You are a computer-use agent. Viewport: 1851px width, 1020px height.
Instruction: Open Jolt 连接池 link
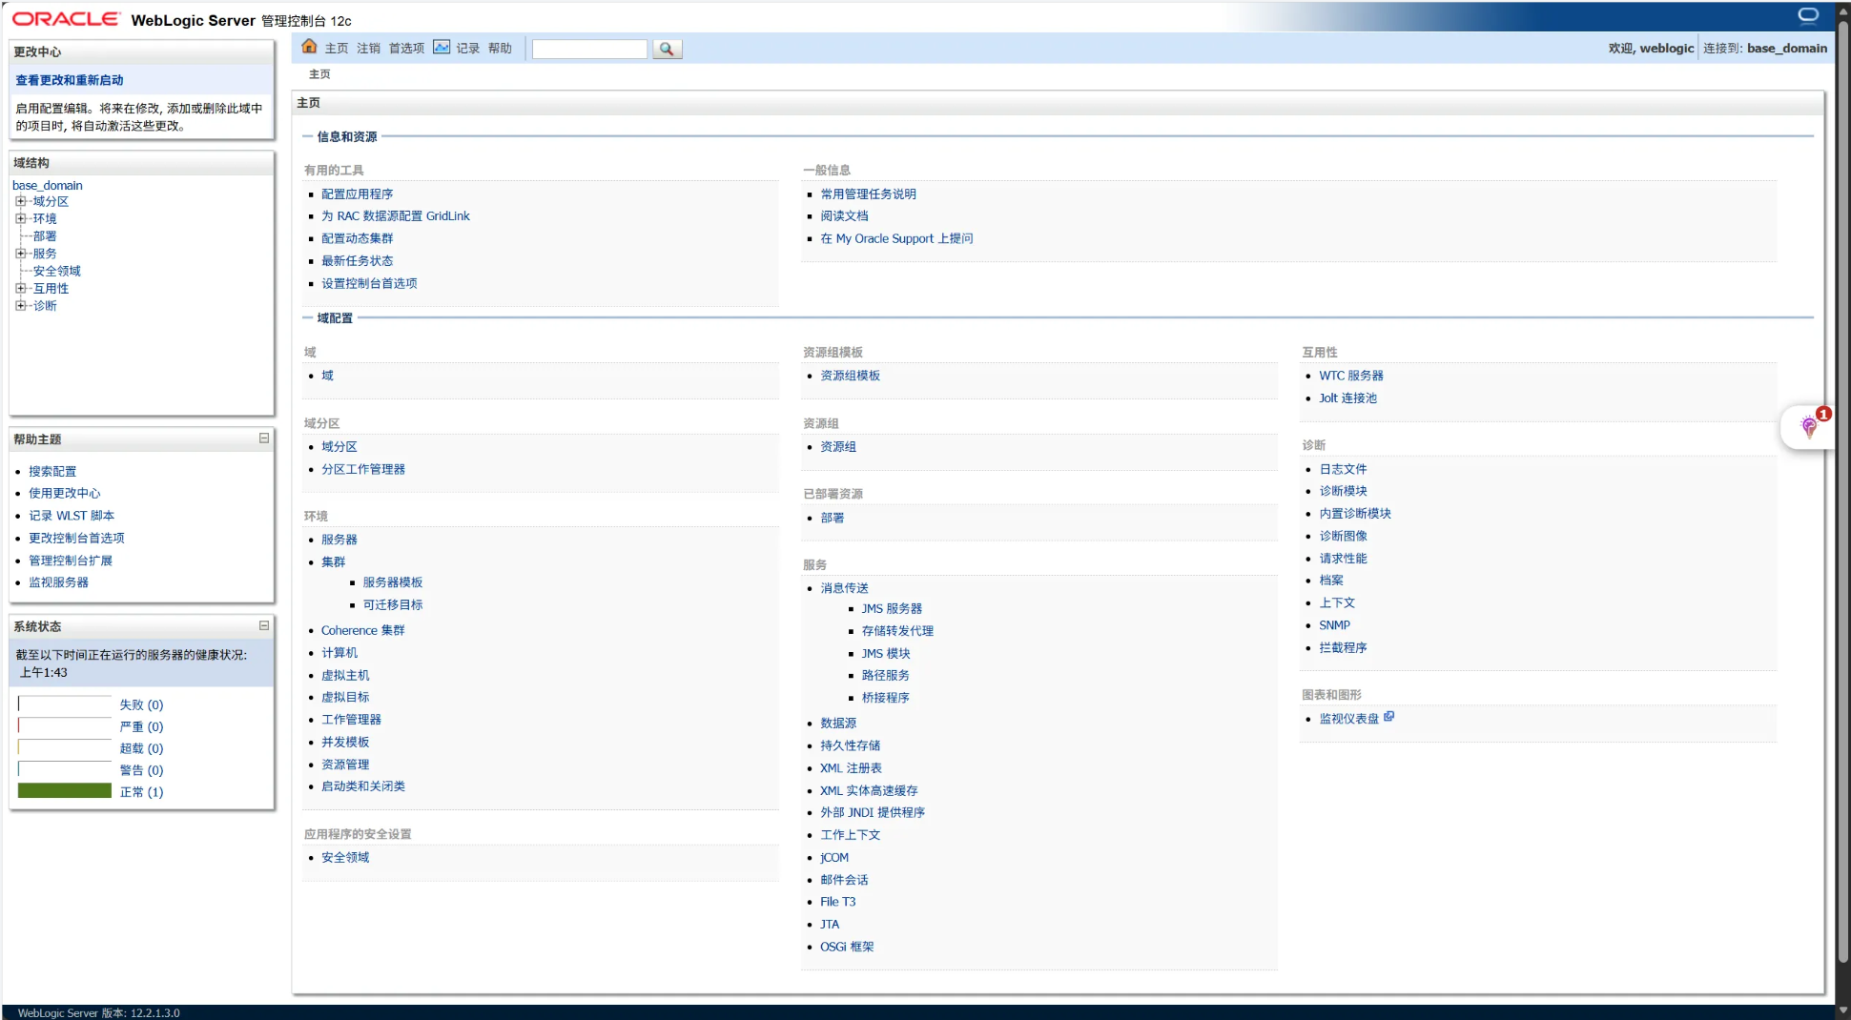[1347, 398]
